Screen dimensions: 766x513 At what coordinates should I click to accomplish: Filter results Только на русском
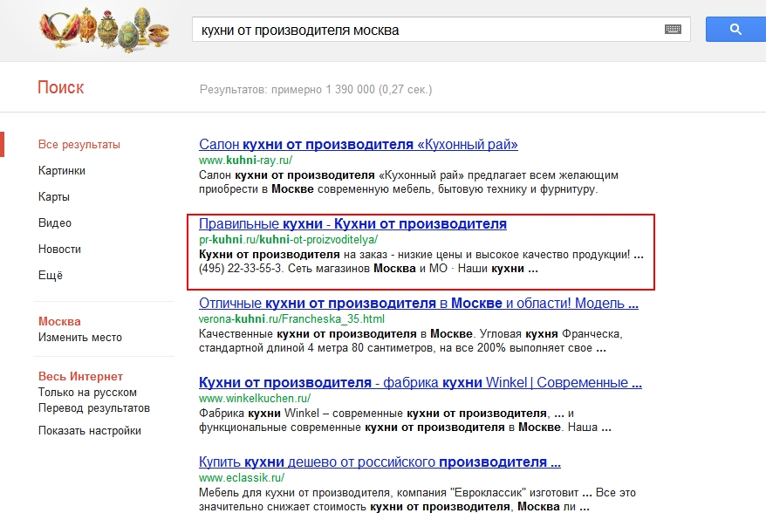click(87, 393)
